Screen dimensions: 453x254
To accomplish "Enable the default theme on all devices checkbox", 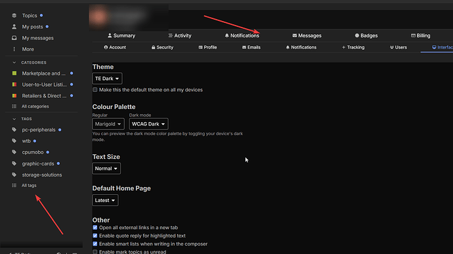I will (x=95, y=90).
